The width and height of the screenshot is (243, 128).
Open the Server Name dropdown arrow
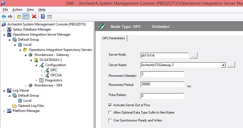223,65
